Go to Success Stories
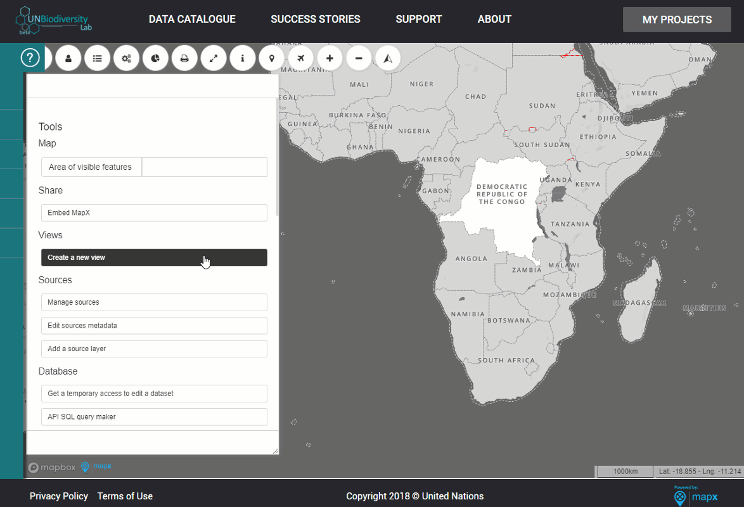744x507 pixels. click(x=316, y=20)
